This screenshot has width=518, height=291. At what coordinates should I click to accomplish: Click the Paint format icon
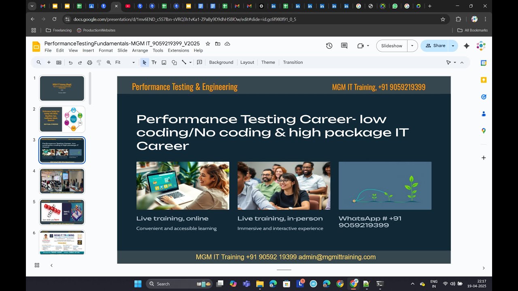(99, 62)
